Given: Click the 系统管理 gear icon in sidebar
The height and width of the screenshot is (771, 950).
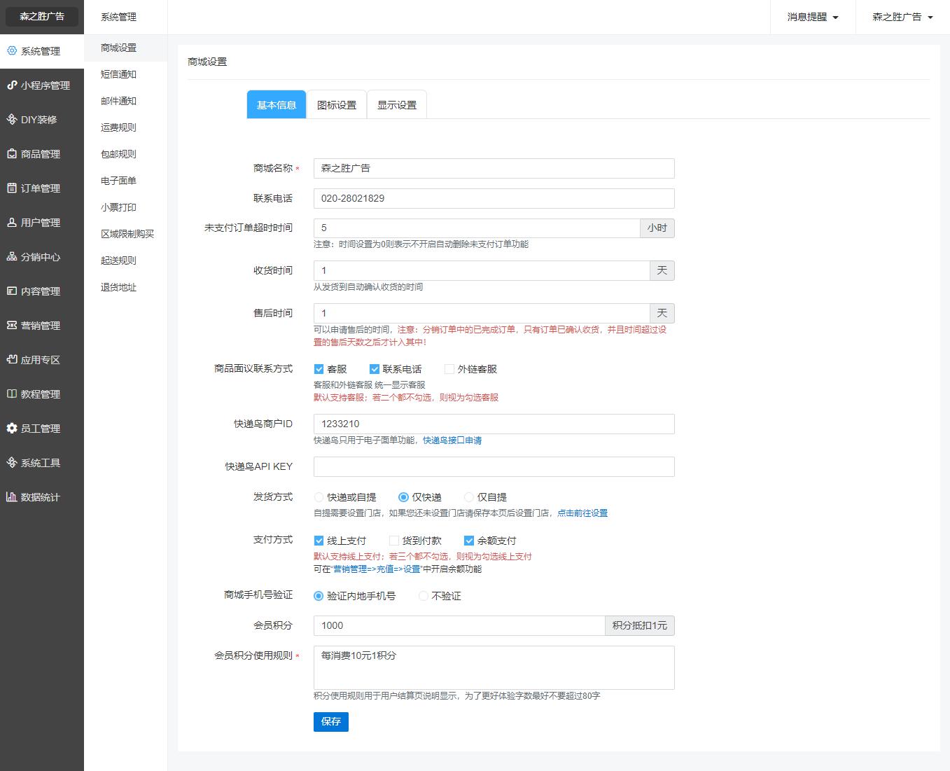Looking at the screenshot, I should (12, 51).
